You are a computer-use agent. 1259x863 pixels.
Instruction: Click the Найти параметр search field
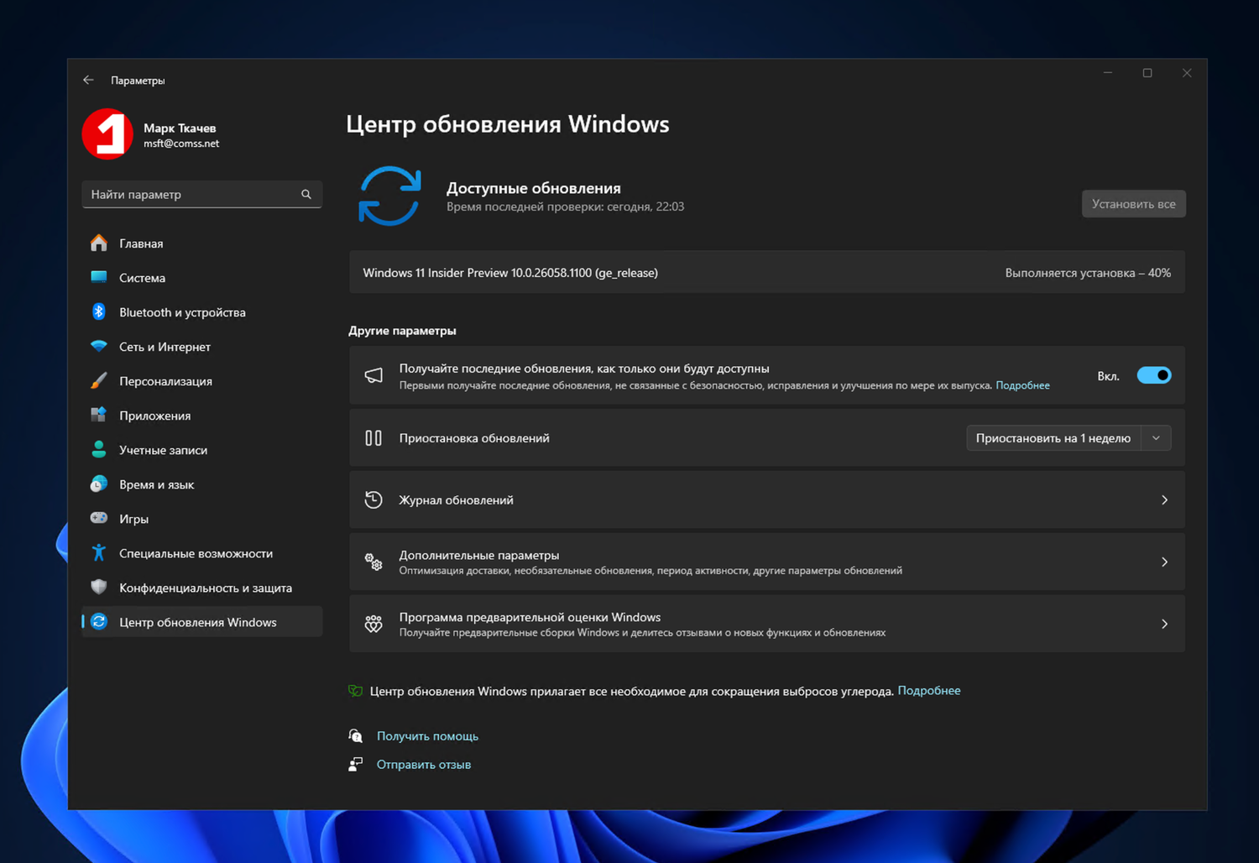[x=201, y=194]
